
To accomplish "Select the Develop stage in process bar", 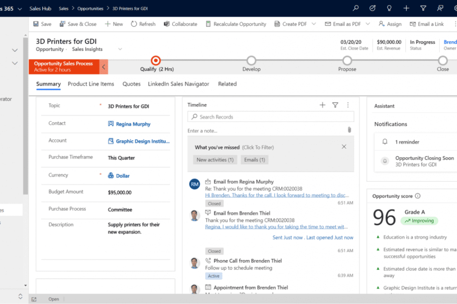I will (251, 61).
